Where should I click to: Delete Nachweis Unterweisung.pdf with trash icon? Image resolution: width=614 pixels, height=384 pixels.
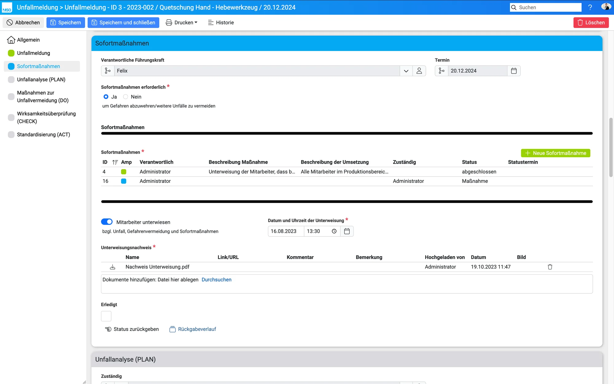coord(550,267)
